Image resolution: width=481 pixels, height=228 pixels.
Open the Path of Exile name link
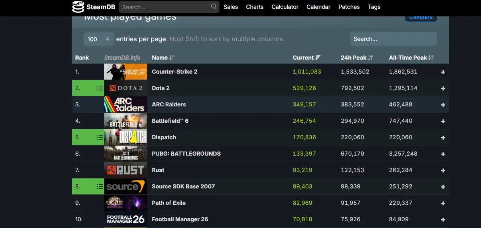(169, 202)
